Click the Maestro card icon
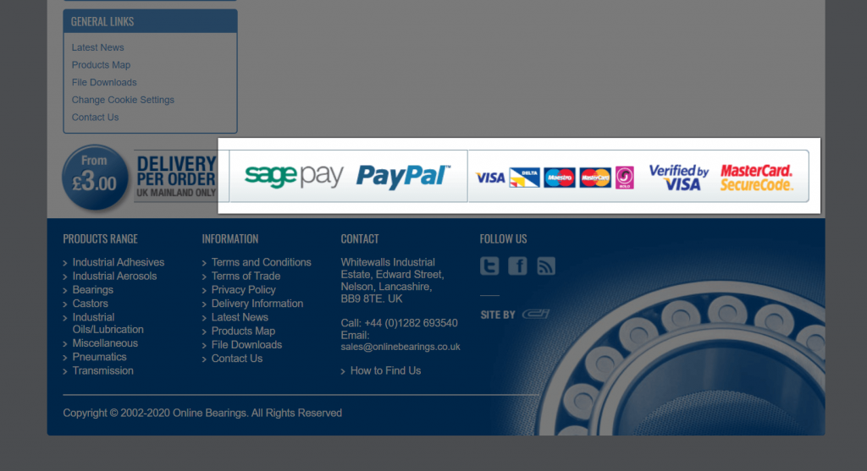Screen dimensions: 867x471 559,178
